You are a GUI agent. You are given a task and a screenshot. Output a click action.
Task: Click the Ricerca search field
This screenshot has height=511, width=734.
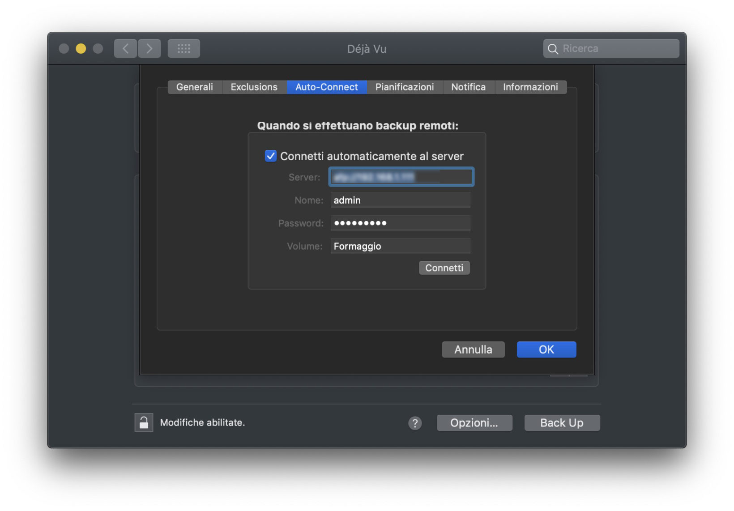[611, 48]
